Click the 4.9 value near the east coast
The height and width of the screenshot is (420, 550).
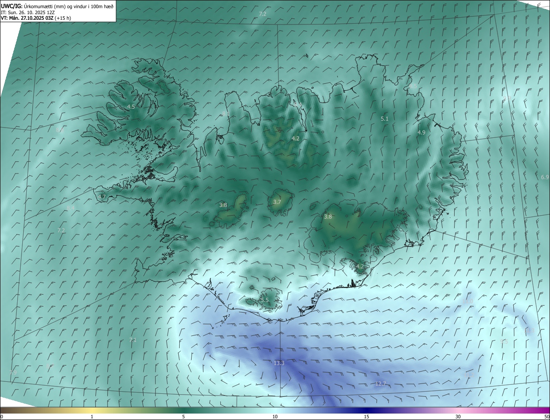[x=422, y=133]
